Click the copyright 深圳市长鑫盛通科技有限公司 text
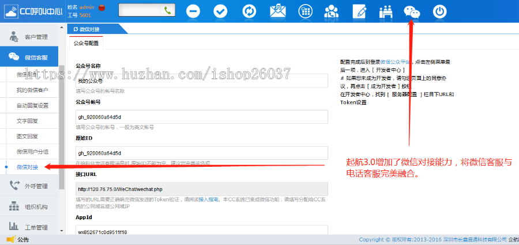519x245 pixels. (x=475, y=239)
